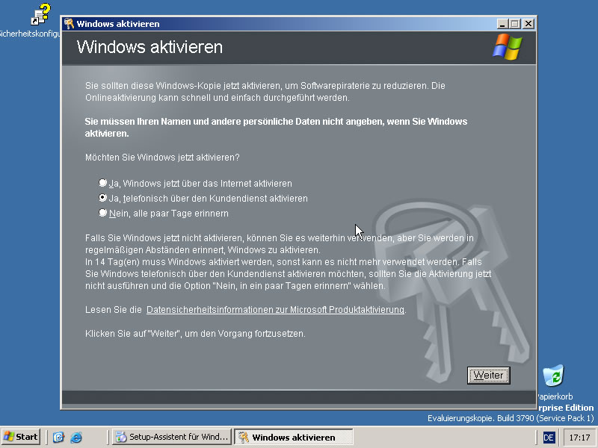Click the Sicherheitskonfiguration desktop shortcut icon

pyautogui.click(x=40, y=14)
